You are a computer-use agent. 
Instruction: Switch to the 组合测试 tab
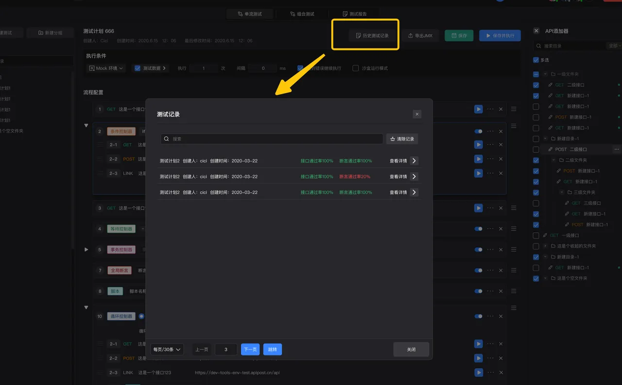[x=302, y=14]
